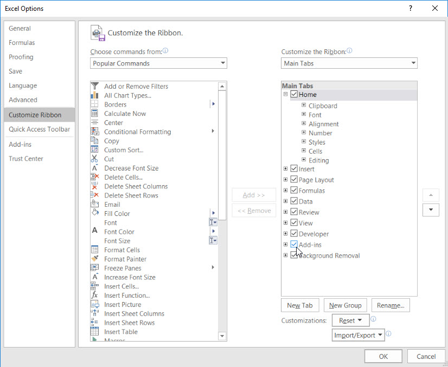Toggle the Review tab checkbox

(294, 212)
